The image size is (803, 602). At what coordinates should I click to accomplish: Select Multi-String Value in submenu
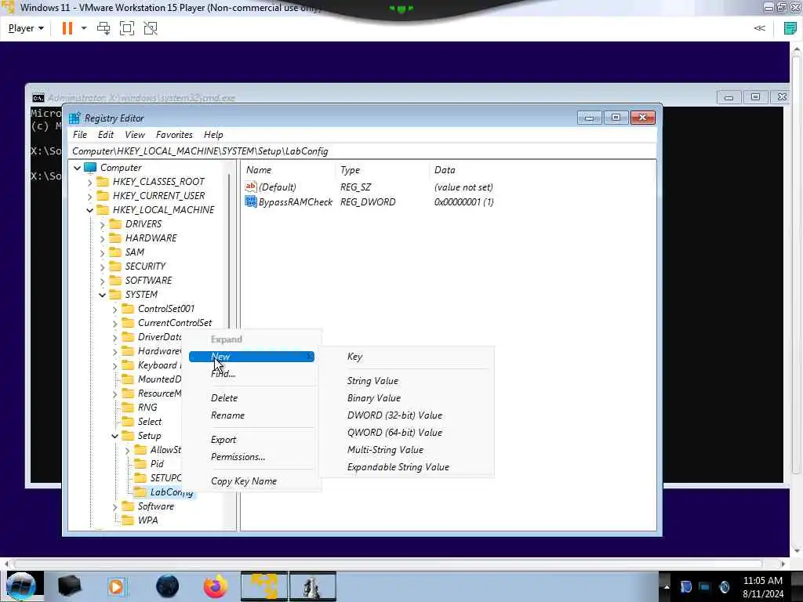407,450
